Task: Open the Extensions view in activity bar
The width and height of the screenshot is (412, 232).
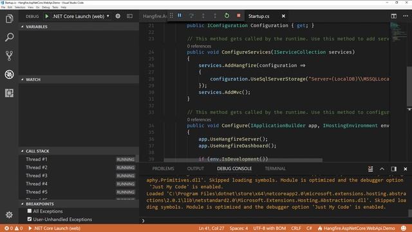Action: click(x=9, y=93)
